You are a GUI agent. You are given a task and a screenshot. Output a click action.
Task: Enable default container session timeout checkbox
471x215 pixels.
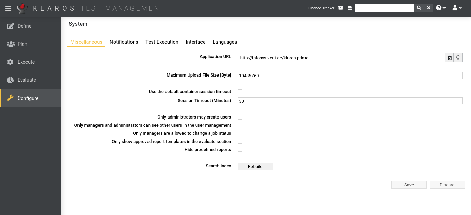coord(240,92)
